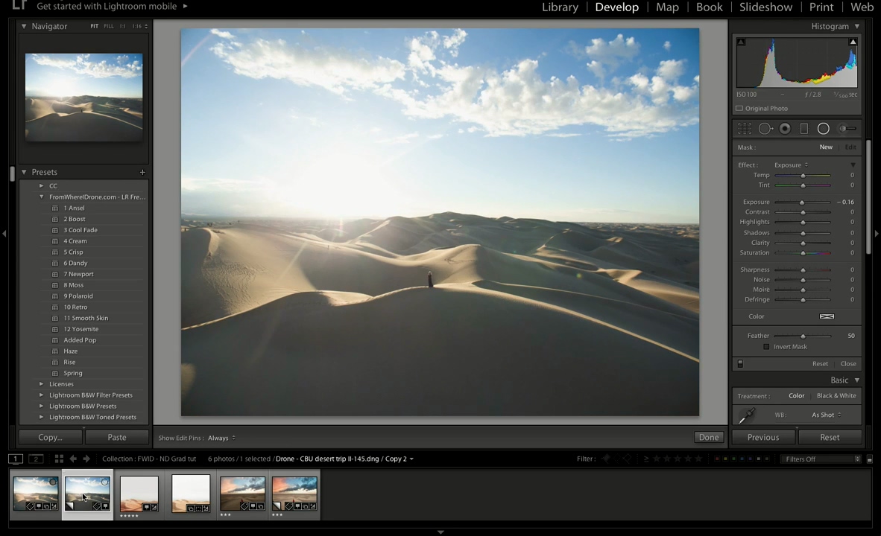Viewport: 881px width, 536px height.
Task: Select the Crop Overlay tool icon
Action: point(745,129)
